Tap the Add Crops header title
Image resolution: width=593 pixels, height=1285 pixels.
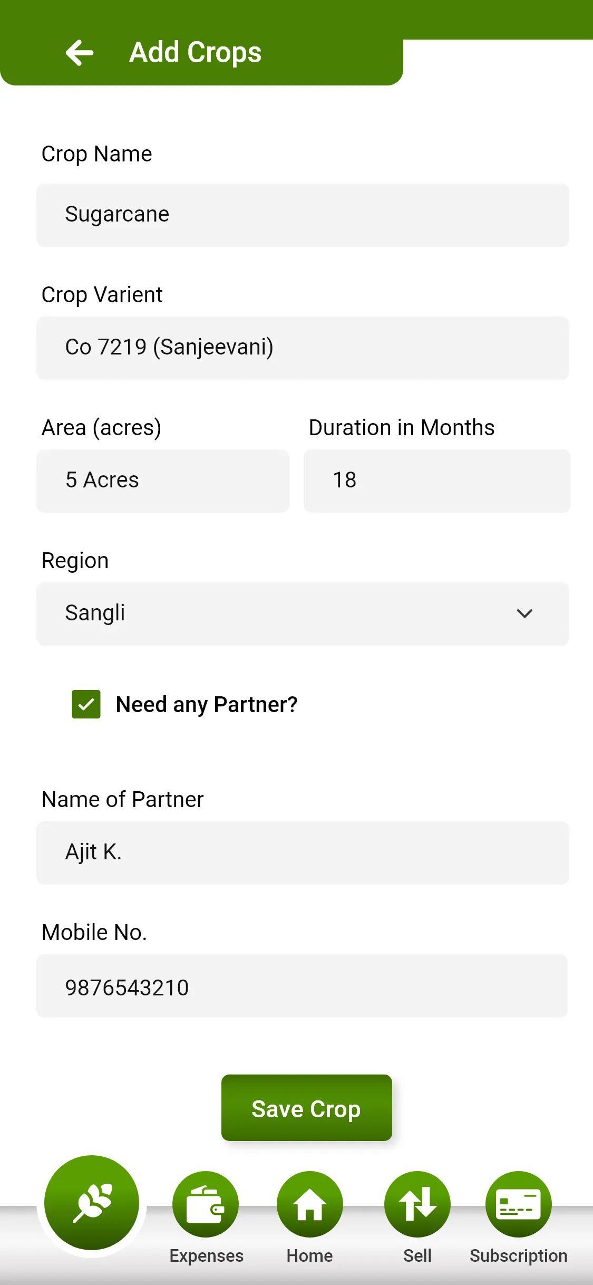coord(196,52)
